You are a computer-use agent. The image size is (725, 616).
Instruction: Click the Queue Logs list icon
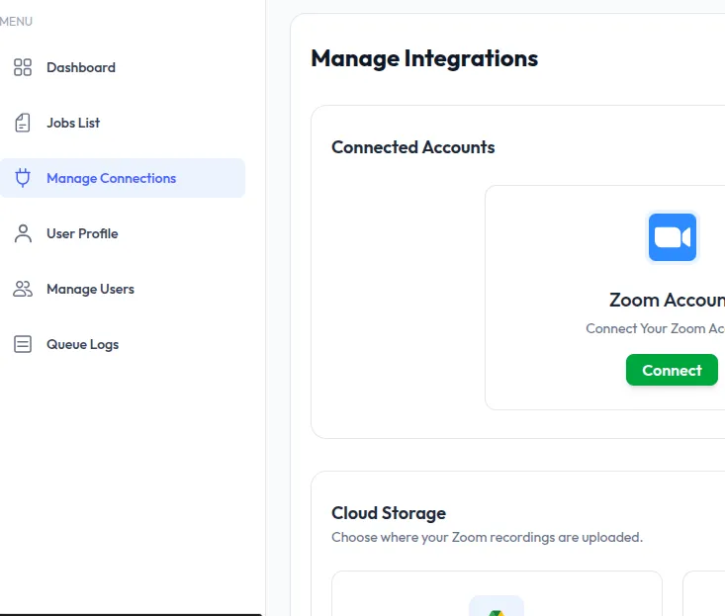[x=23, y=344]
